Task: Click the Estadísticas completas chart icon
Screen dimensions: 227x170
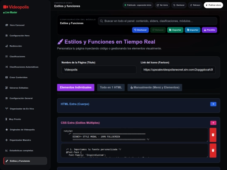Action: click(6, 151)
